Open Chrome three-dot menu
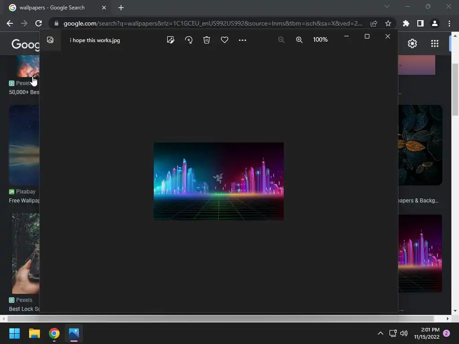Screen dimensions: 459x344 (x=449, y=23)
